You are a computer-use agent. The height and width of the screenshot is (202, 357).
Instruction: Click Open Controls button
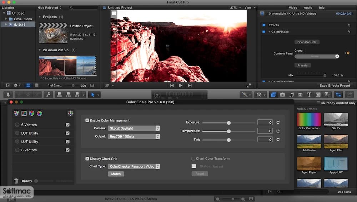coord(307,42)
